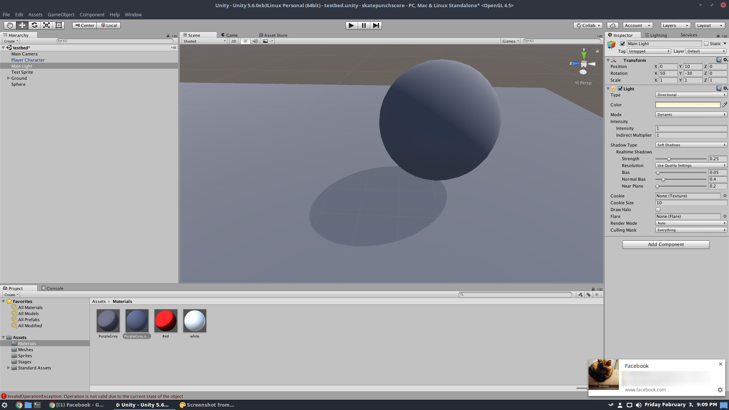This screenshot has height=410, width=729.
Task: Open the Shadow Type dropdown
Action: [691, 145]
